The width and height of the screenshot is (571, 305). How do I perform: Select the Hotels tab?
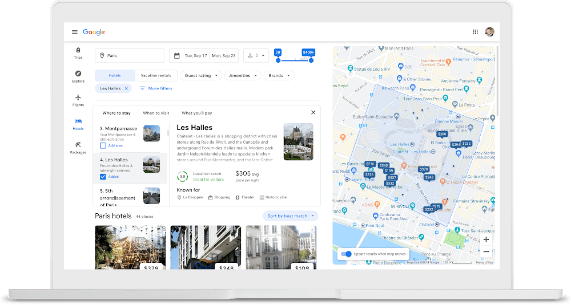click(115, 76)
